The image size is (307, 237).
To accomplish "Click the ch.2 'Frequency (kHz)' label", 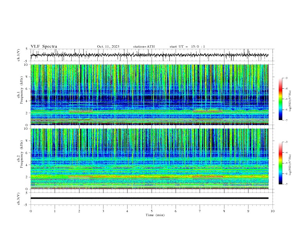I will click(22, 154).
